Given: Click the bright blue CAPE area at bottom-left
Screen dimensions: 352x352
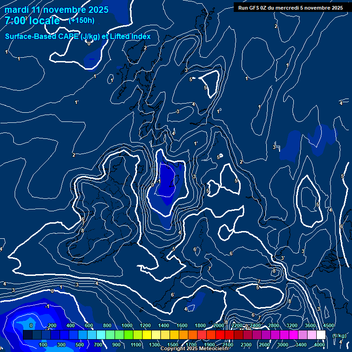Looking at the screenshot, I should click(x=27, y=319).
